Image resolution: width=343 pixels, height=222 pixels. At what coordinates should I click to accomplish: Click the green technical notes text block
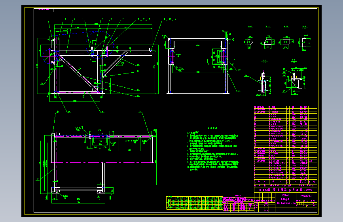[x=212, y=151]
